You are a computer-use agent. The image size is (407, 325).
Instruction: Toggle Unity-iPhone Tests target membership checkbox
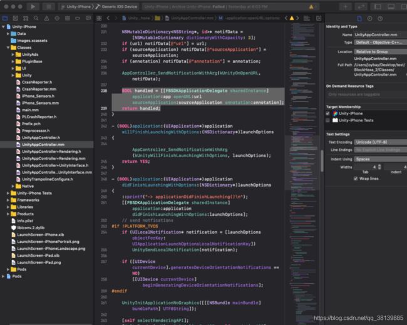tap(327, 120)
